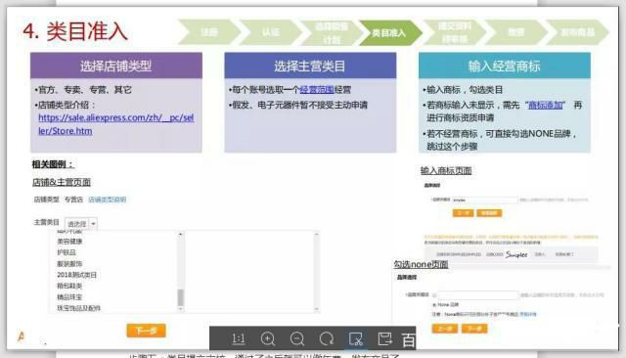
Task: Click the empty brand keyword field above None 品牌
Action: pyautogui.click(x=477, y=295)
